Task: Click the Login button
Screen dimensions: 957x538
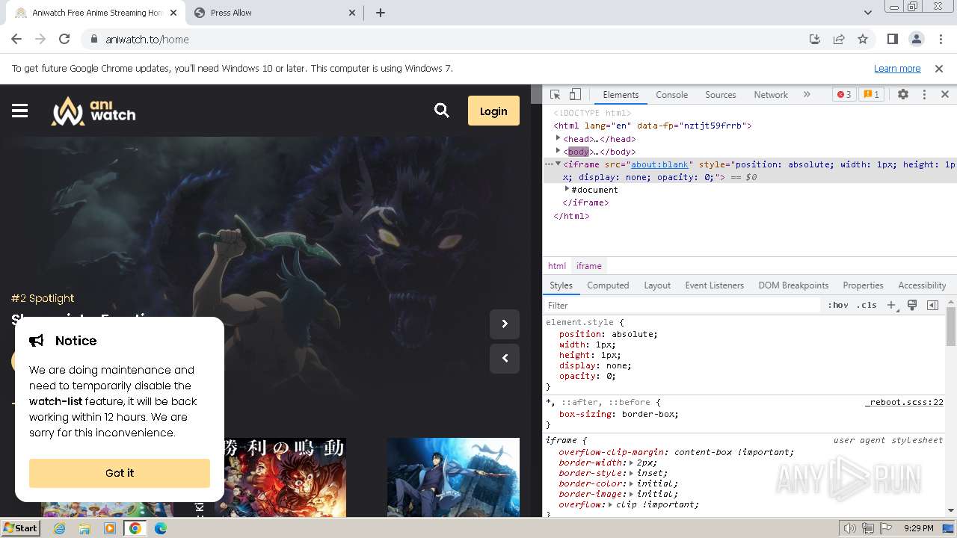Action: 493,111
